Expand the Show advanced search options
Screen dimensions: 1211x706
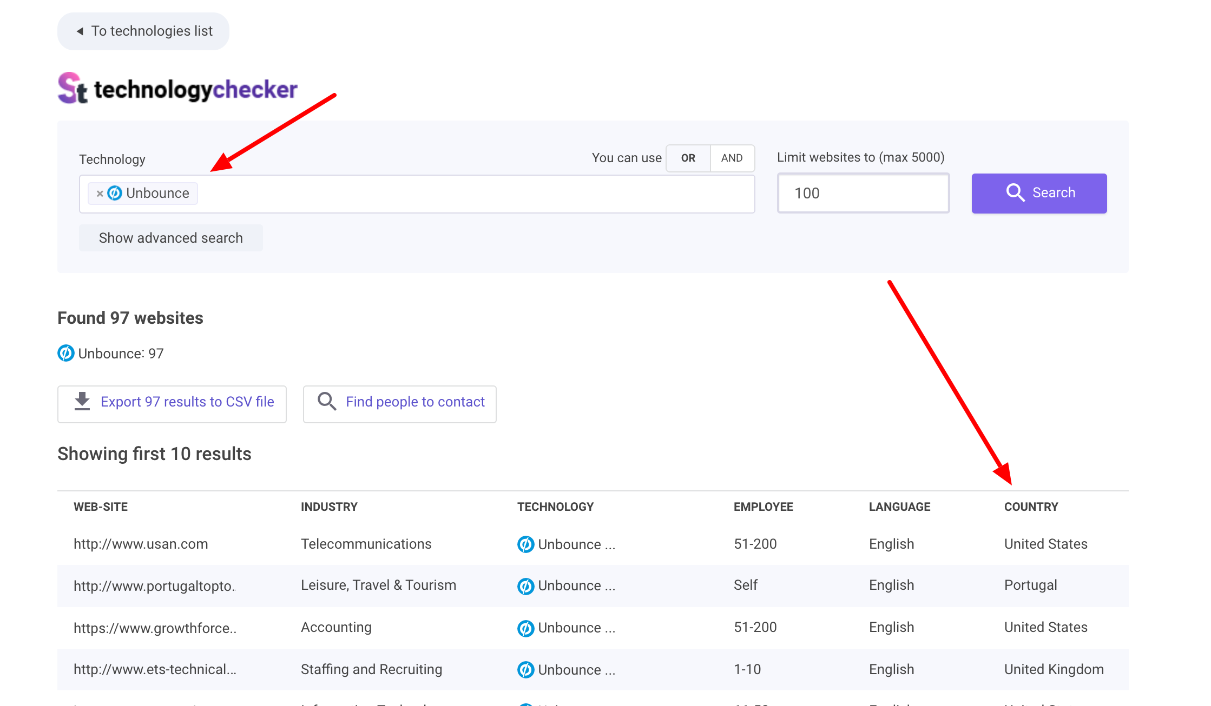[x=172, y=238]
